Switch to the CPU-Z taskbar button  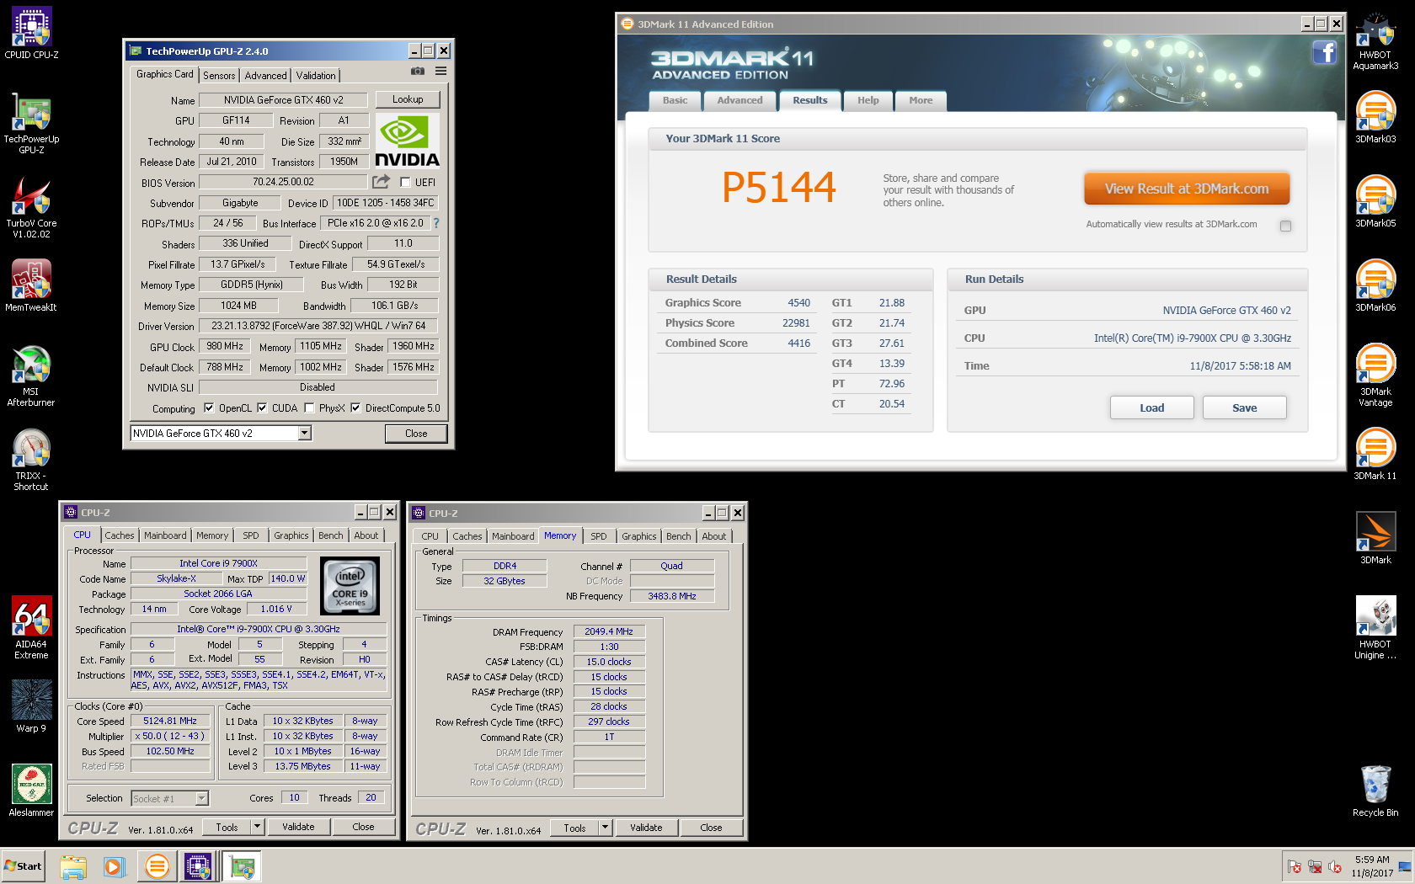pyautogui.click(x=198, y=866)
